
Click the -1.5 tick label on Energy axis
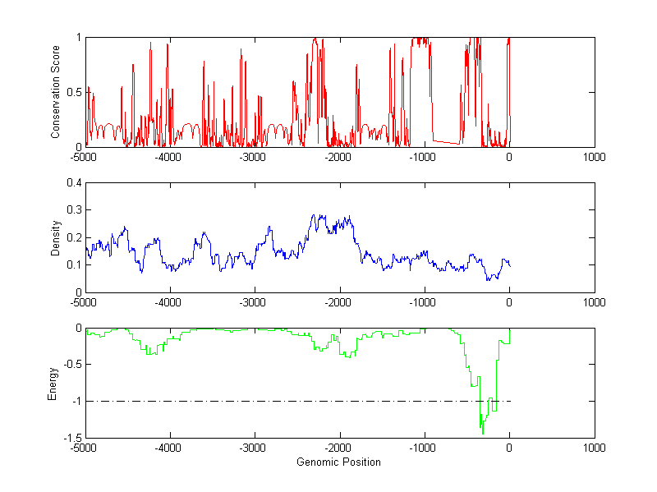coord(69,438)
